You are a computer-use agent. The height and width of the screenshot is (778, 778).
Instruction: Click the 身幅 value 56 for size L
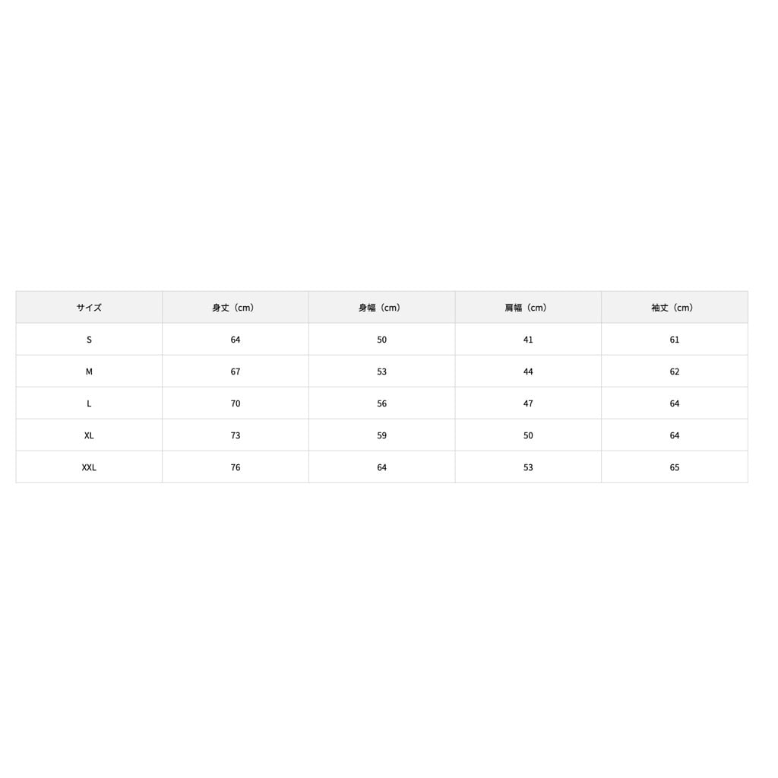381,403
